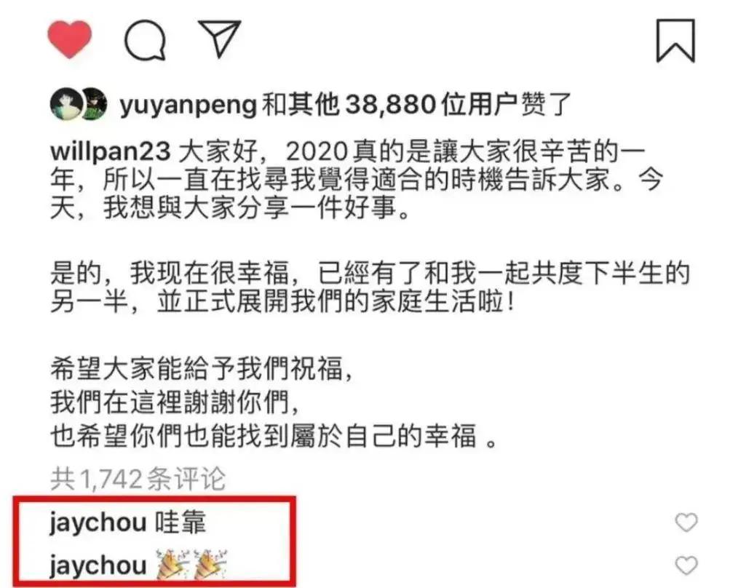Tap the final caption line about 幸福
Screen dimensions: 730x588
[x=274, y=436]
